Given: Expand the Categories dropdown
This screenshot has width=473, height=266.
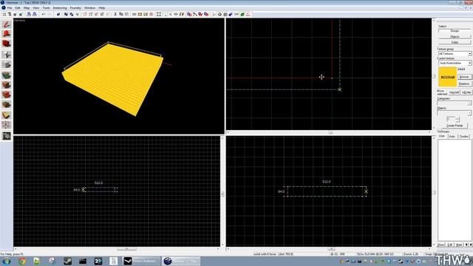Looking at the screenshot, I should 469,103.
